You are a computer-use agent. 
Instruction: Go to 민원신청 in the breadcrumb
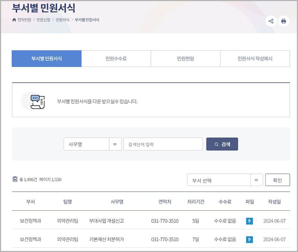click(44, 20)
